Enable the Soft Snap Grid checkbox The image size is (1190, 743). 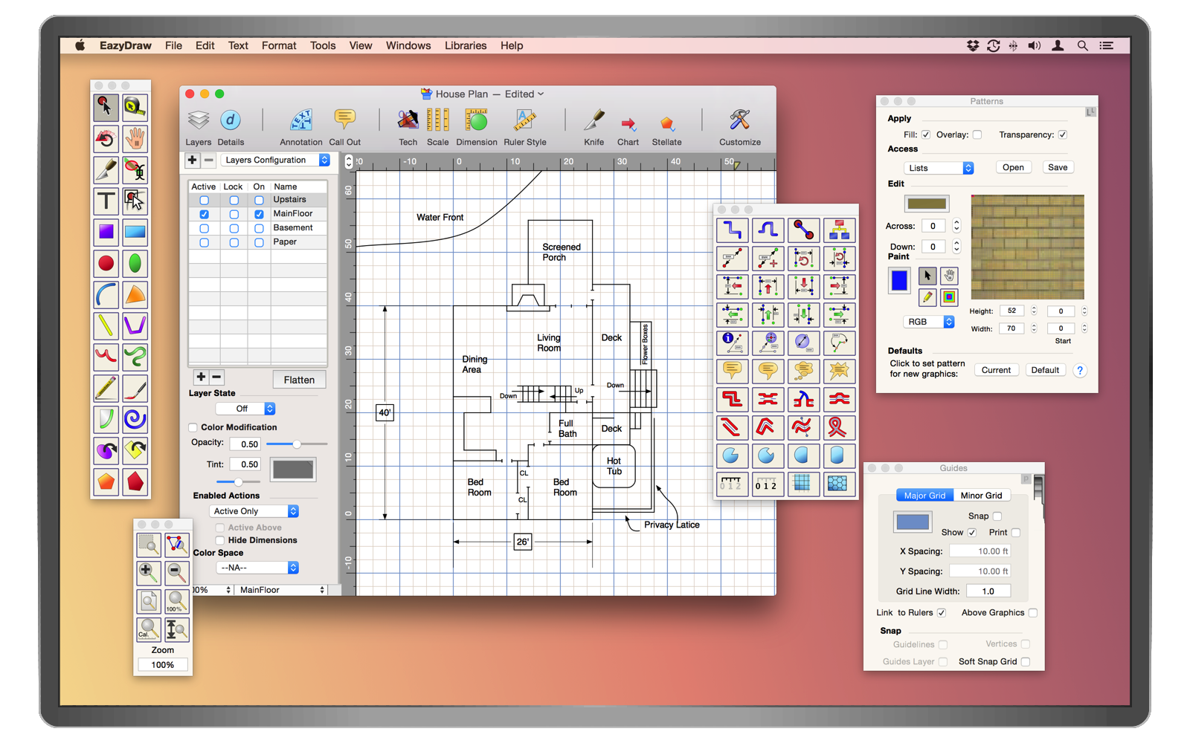[x=1026, y=661]
